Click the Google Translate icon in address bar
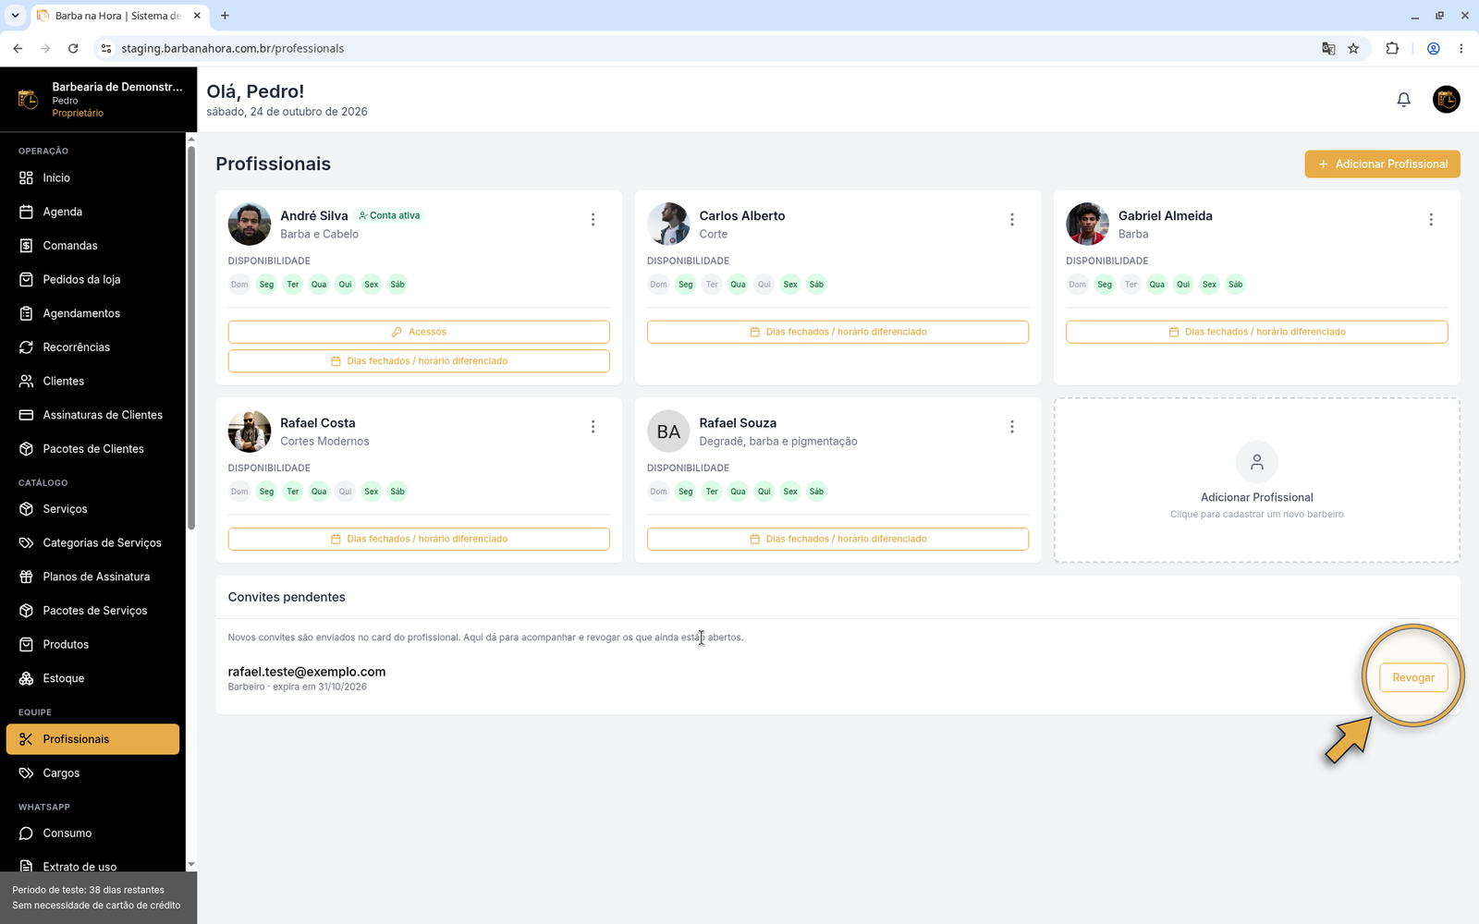The height and width of the screenshot is (924, 1479). (1328, 49)
